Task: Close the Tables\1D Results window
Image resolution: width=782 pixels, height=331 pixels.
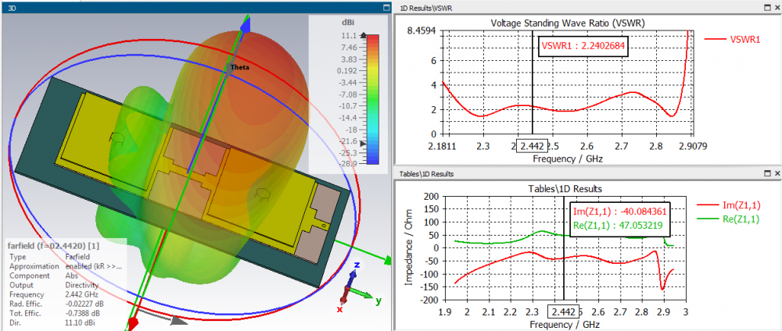Action: 777,173
